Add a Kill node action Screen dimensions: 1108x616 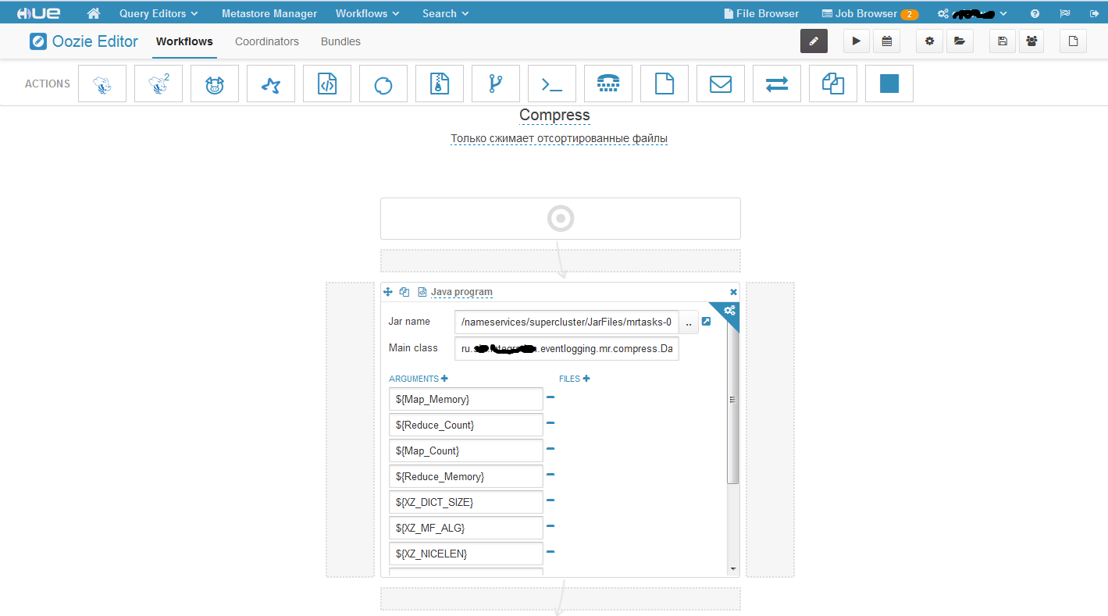click(889, 84)
